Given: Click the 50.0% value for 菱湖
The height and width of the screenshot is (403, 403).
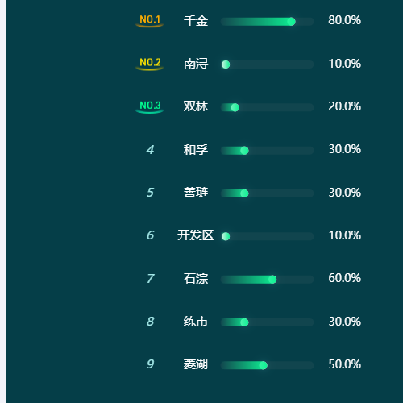Looking at the screenshot, I should pos(344,364).
